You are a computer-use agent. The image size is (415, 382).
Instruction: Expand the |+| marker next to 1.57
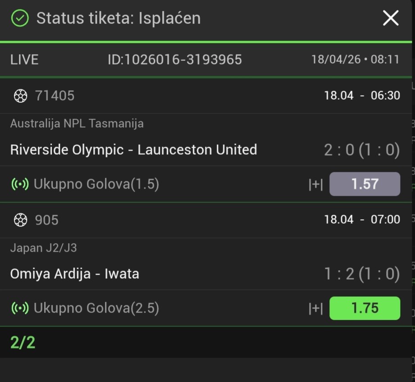click(315, 184)
